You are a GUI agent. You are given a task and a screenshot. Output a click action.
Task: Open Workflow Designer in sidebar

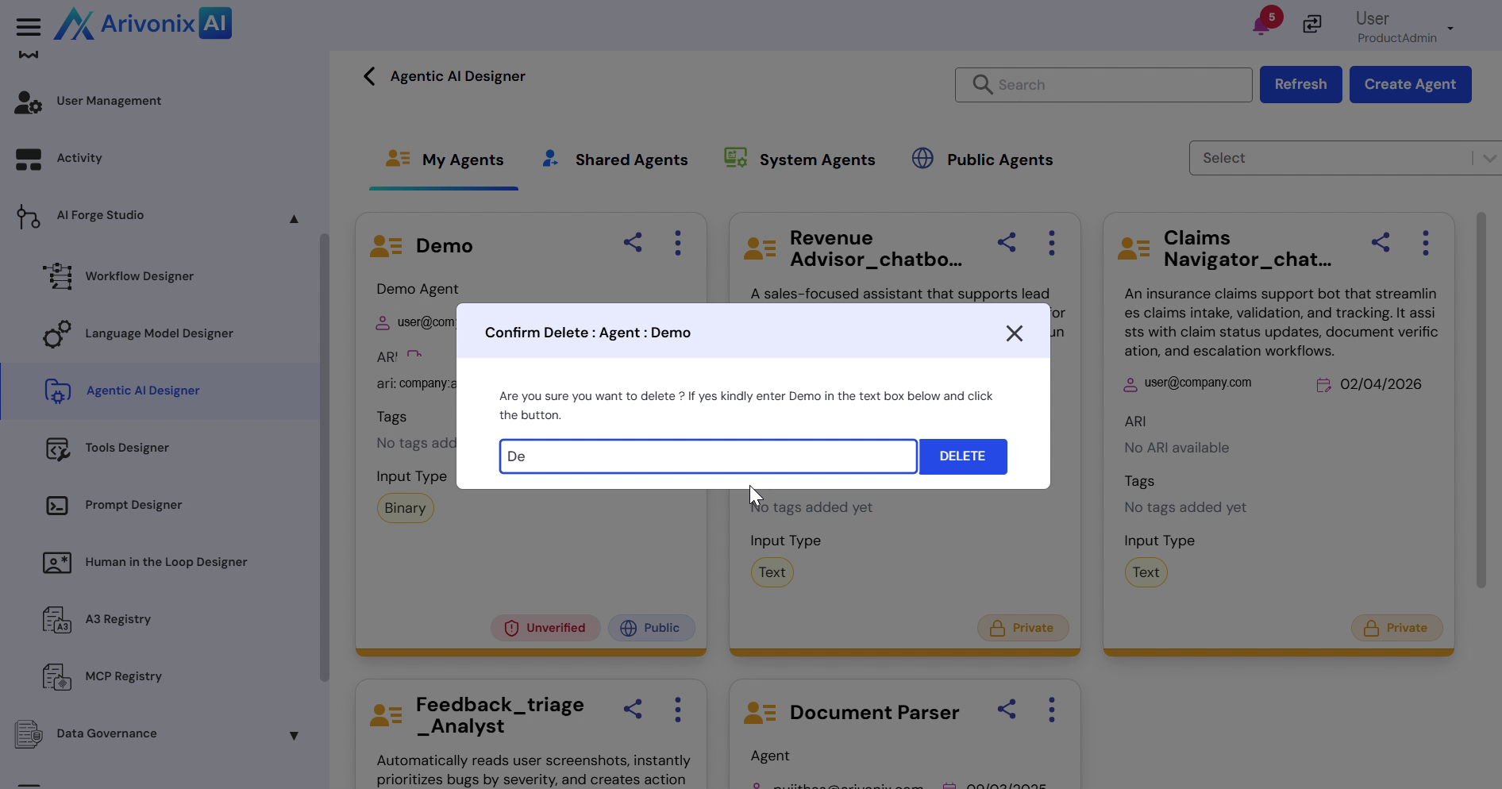(140, 276)
